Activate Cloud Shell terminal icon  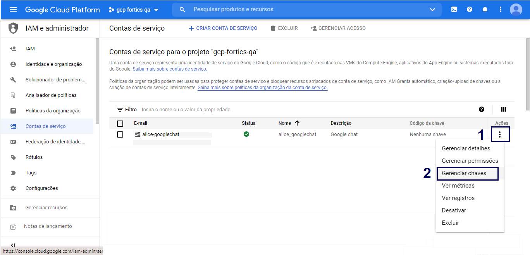tap(454, 10)
